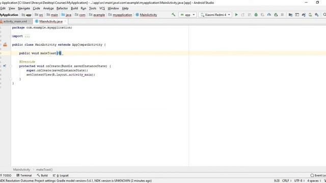Click fold marker at onCreate closing brace

coord(11,79)
